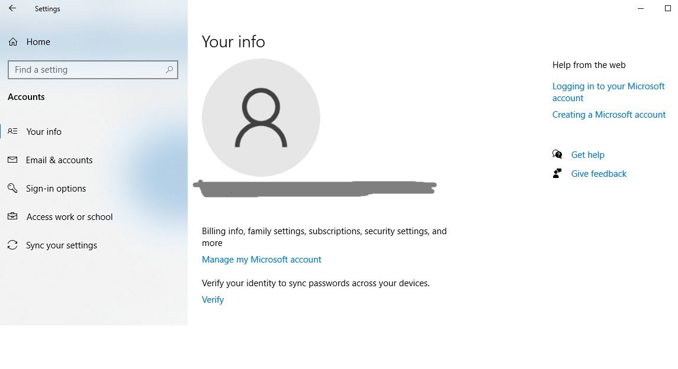Click the Verify your identity text
Viewport: 678px width, 369px height.
coord(316,283)
